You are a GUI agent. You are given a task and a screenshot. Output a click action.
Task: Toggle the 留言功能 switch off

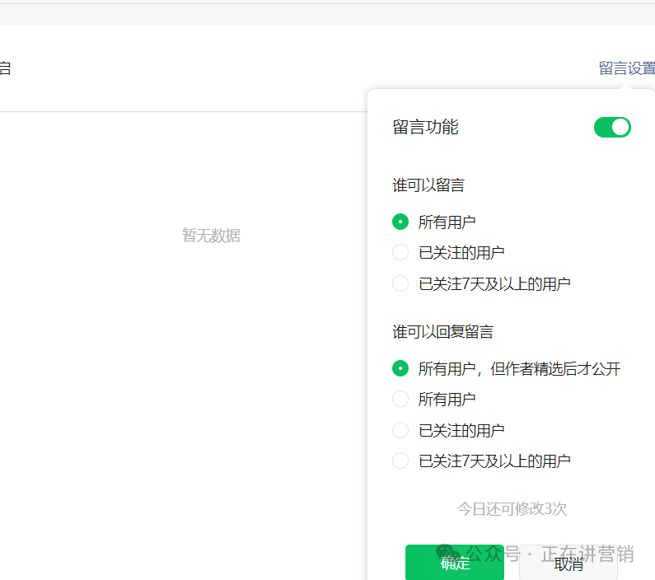point(612,128)
